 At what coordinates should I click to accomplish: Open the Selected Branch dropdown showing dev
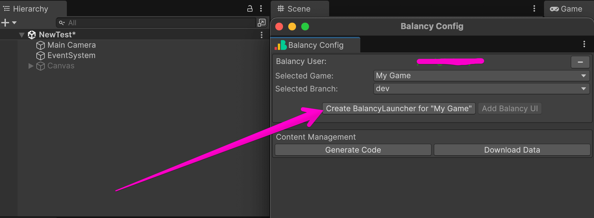coord(481,89)
